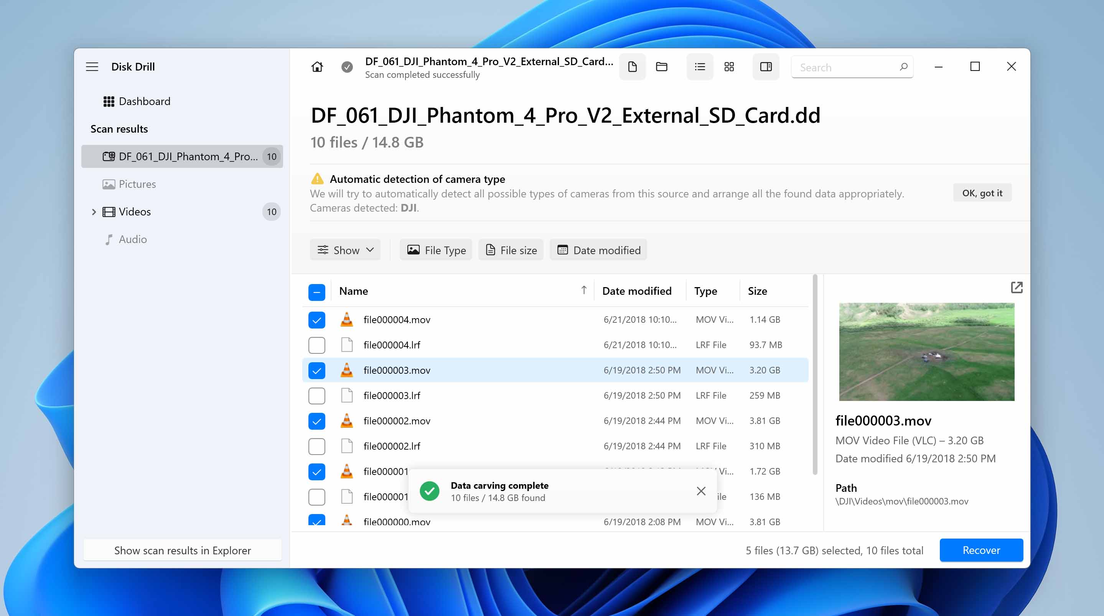Check file000004.lrf checkbox

coord(317,345)
